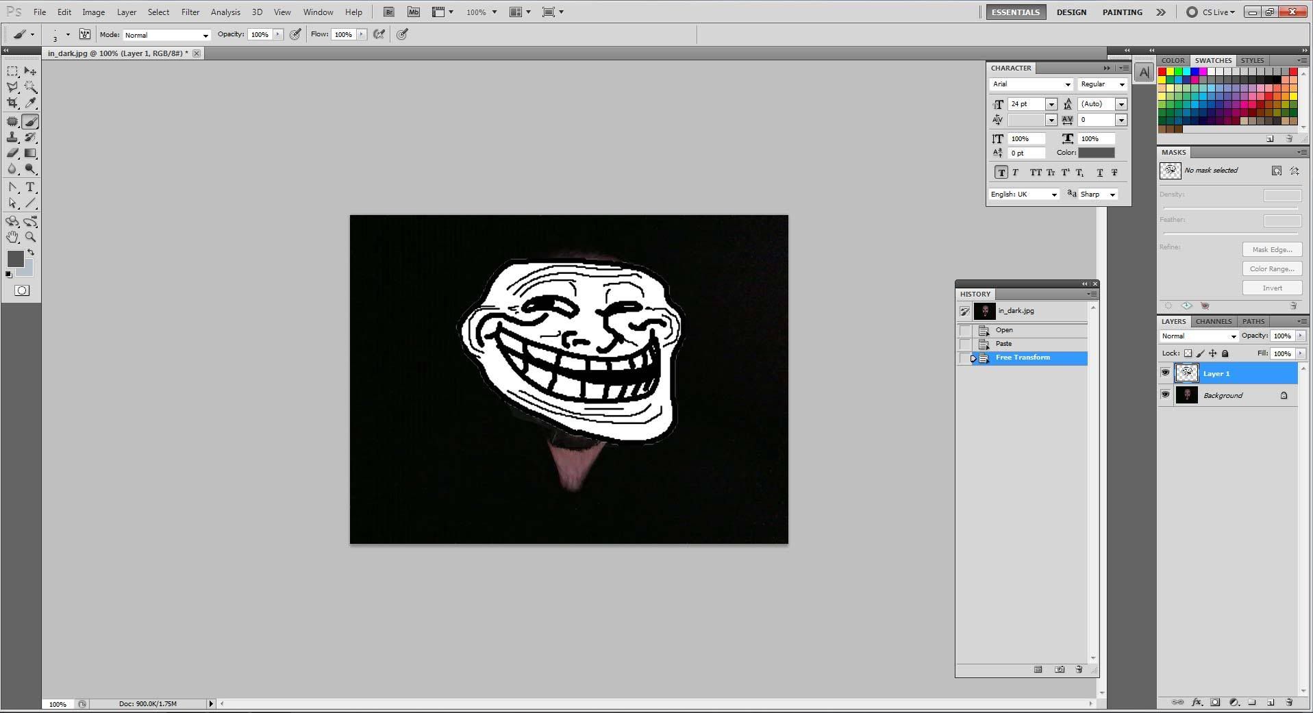1313x713 pixels.
Task: Hide Layer 1 using its eye icon
Action: [x=1165, y=373]
